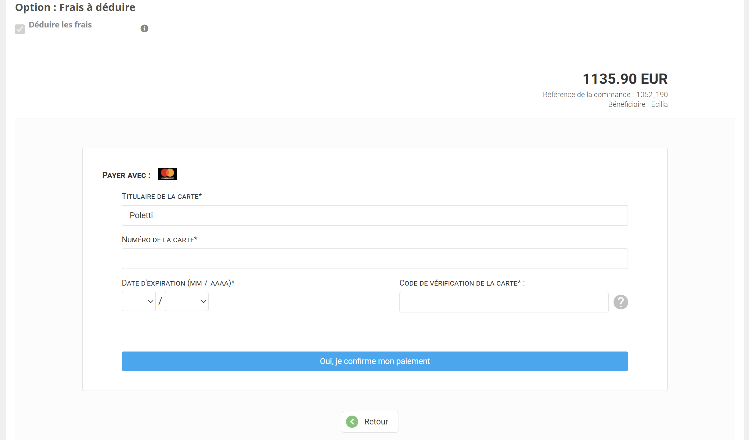Click the info icon beside Déduire les frais
The width and height of the screenshot is (749, 440).
(144, 28)
